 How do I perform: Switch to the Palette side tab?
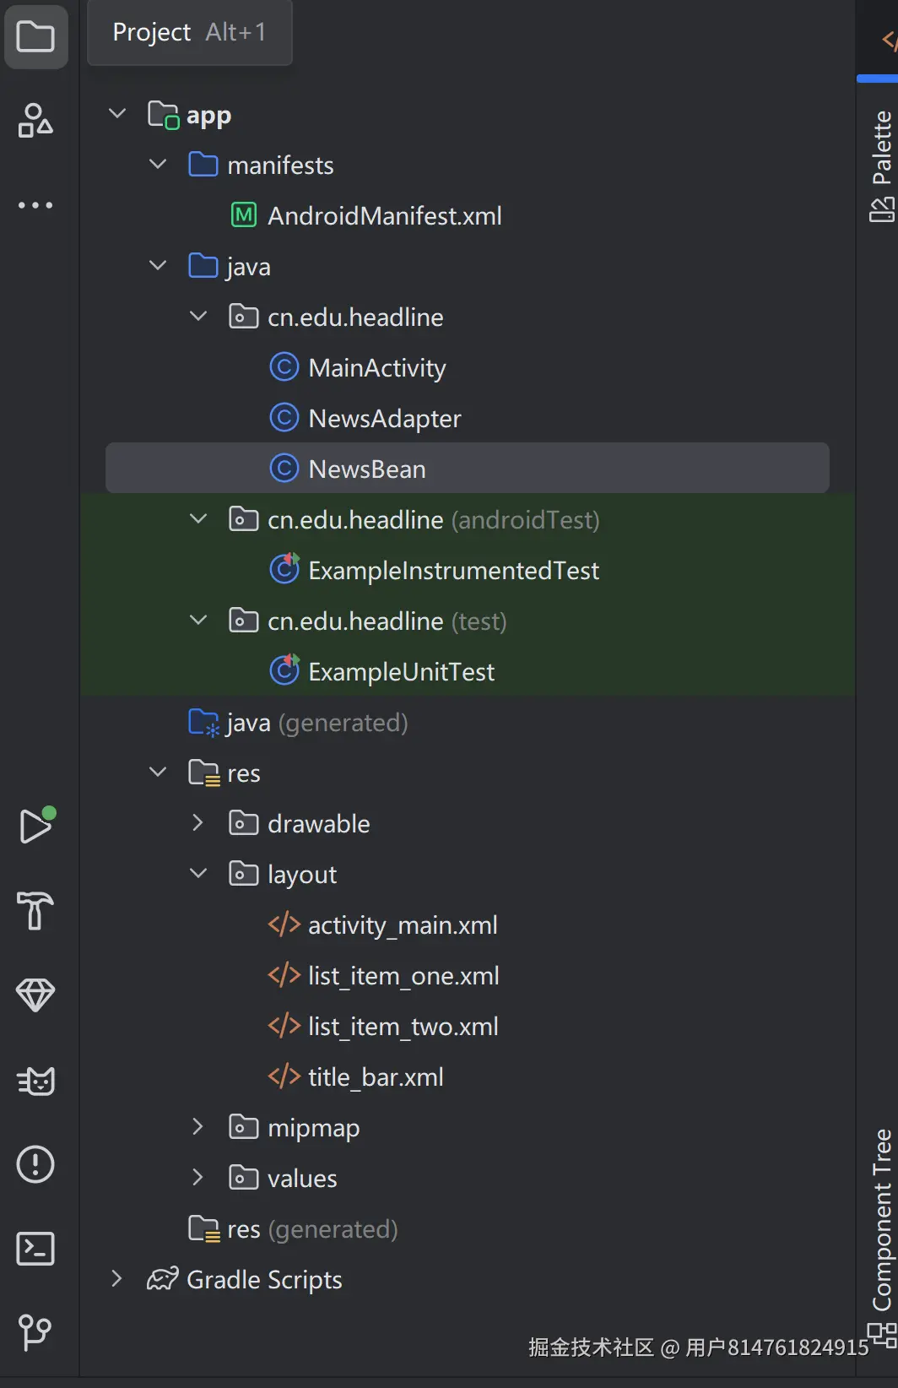881,165
